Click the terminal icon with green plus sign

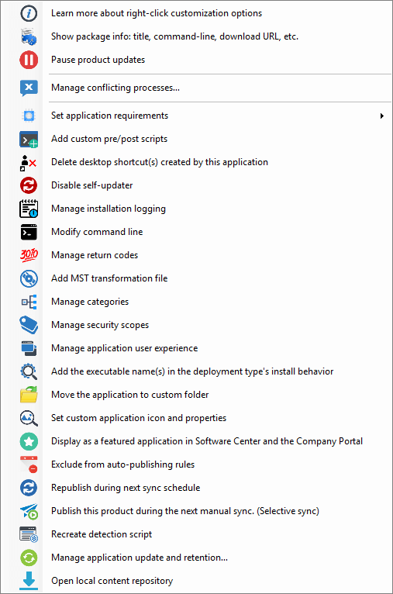(29, 139)
